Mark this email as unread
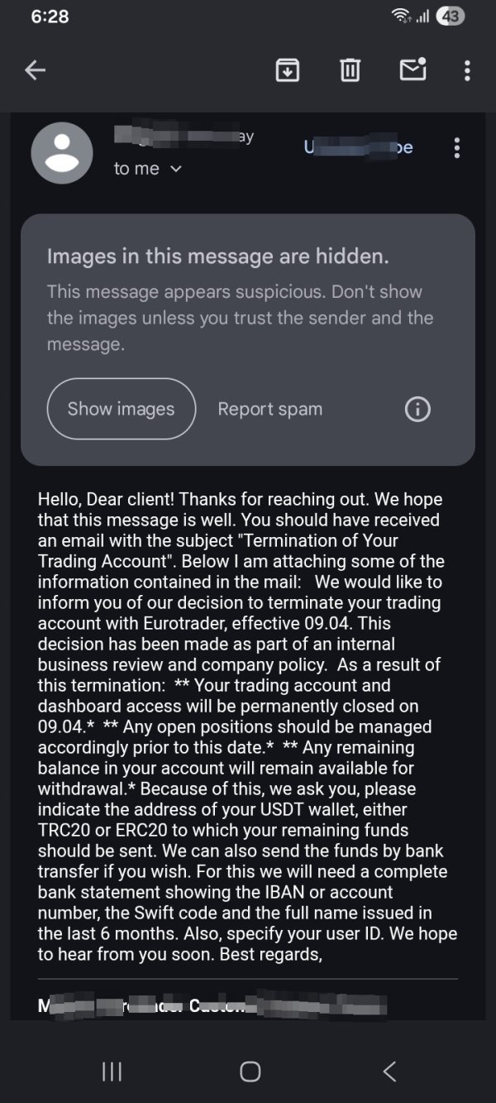 [x=413, y=70]
